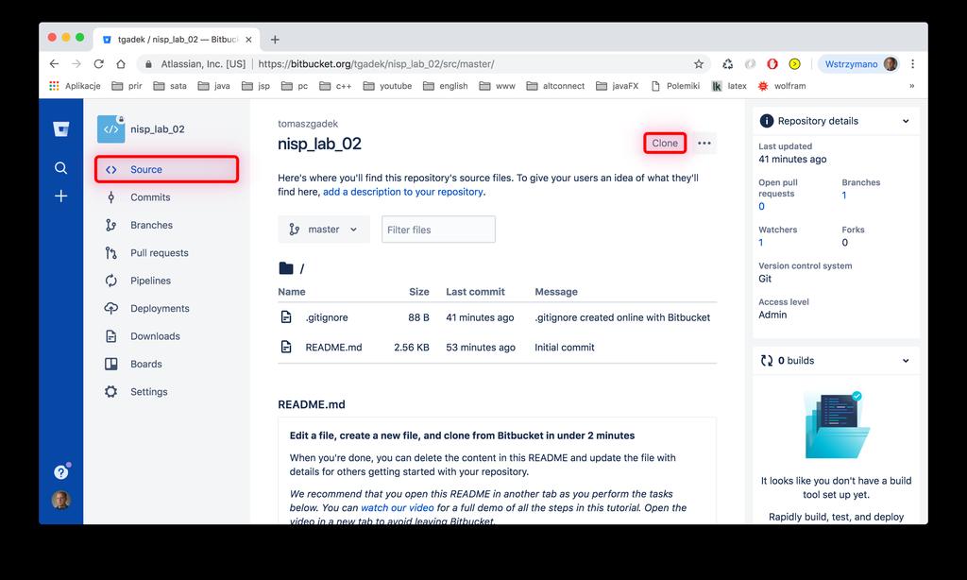Open the Polemiki bookmark

(675, 86)
